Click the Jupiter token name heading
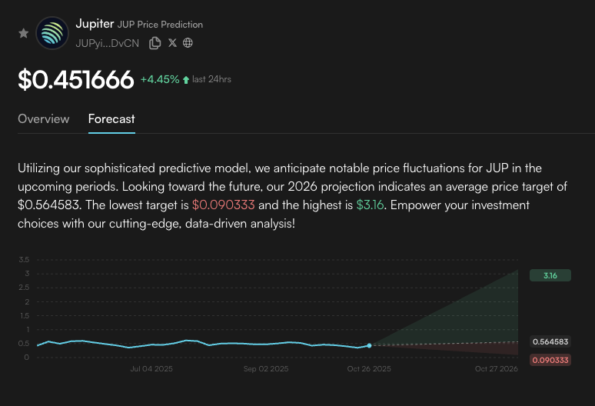Viewport: 595px width, 406px height. (95, 25)
